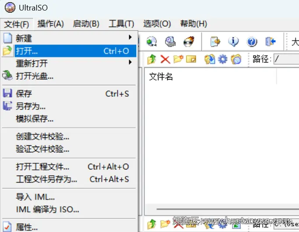The height and width of the screenshot is (232, 299).
Task: Open the blue info bubble toolbar icon
Action: 233,42
